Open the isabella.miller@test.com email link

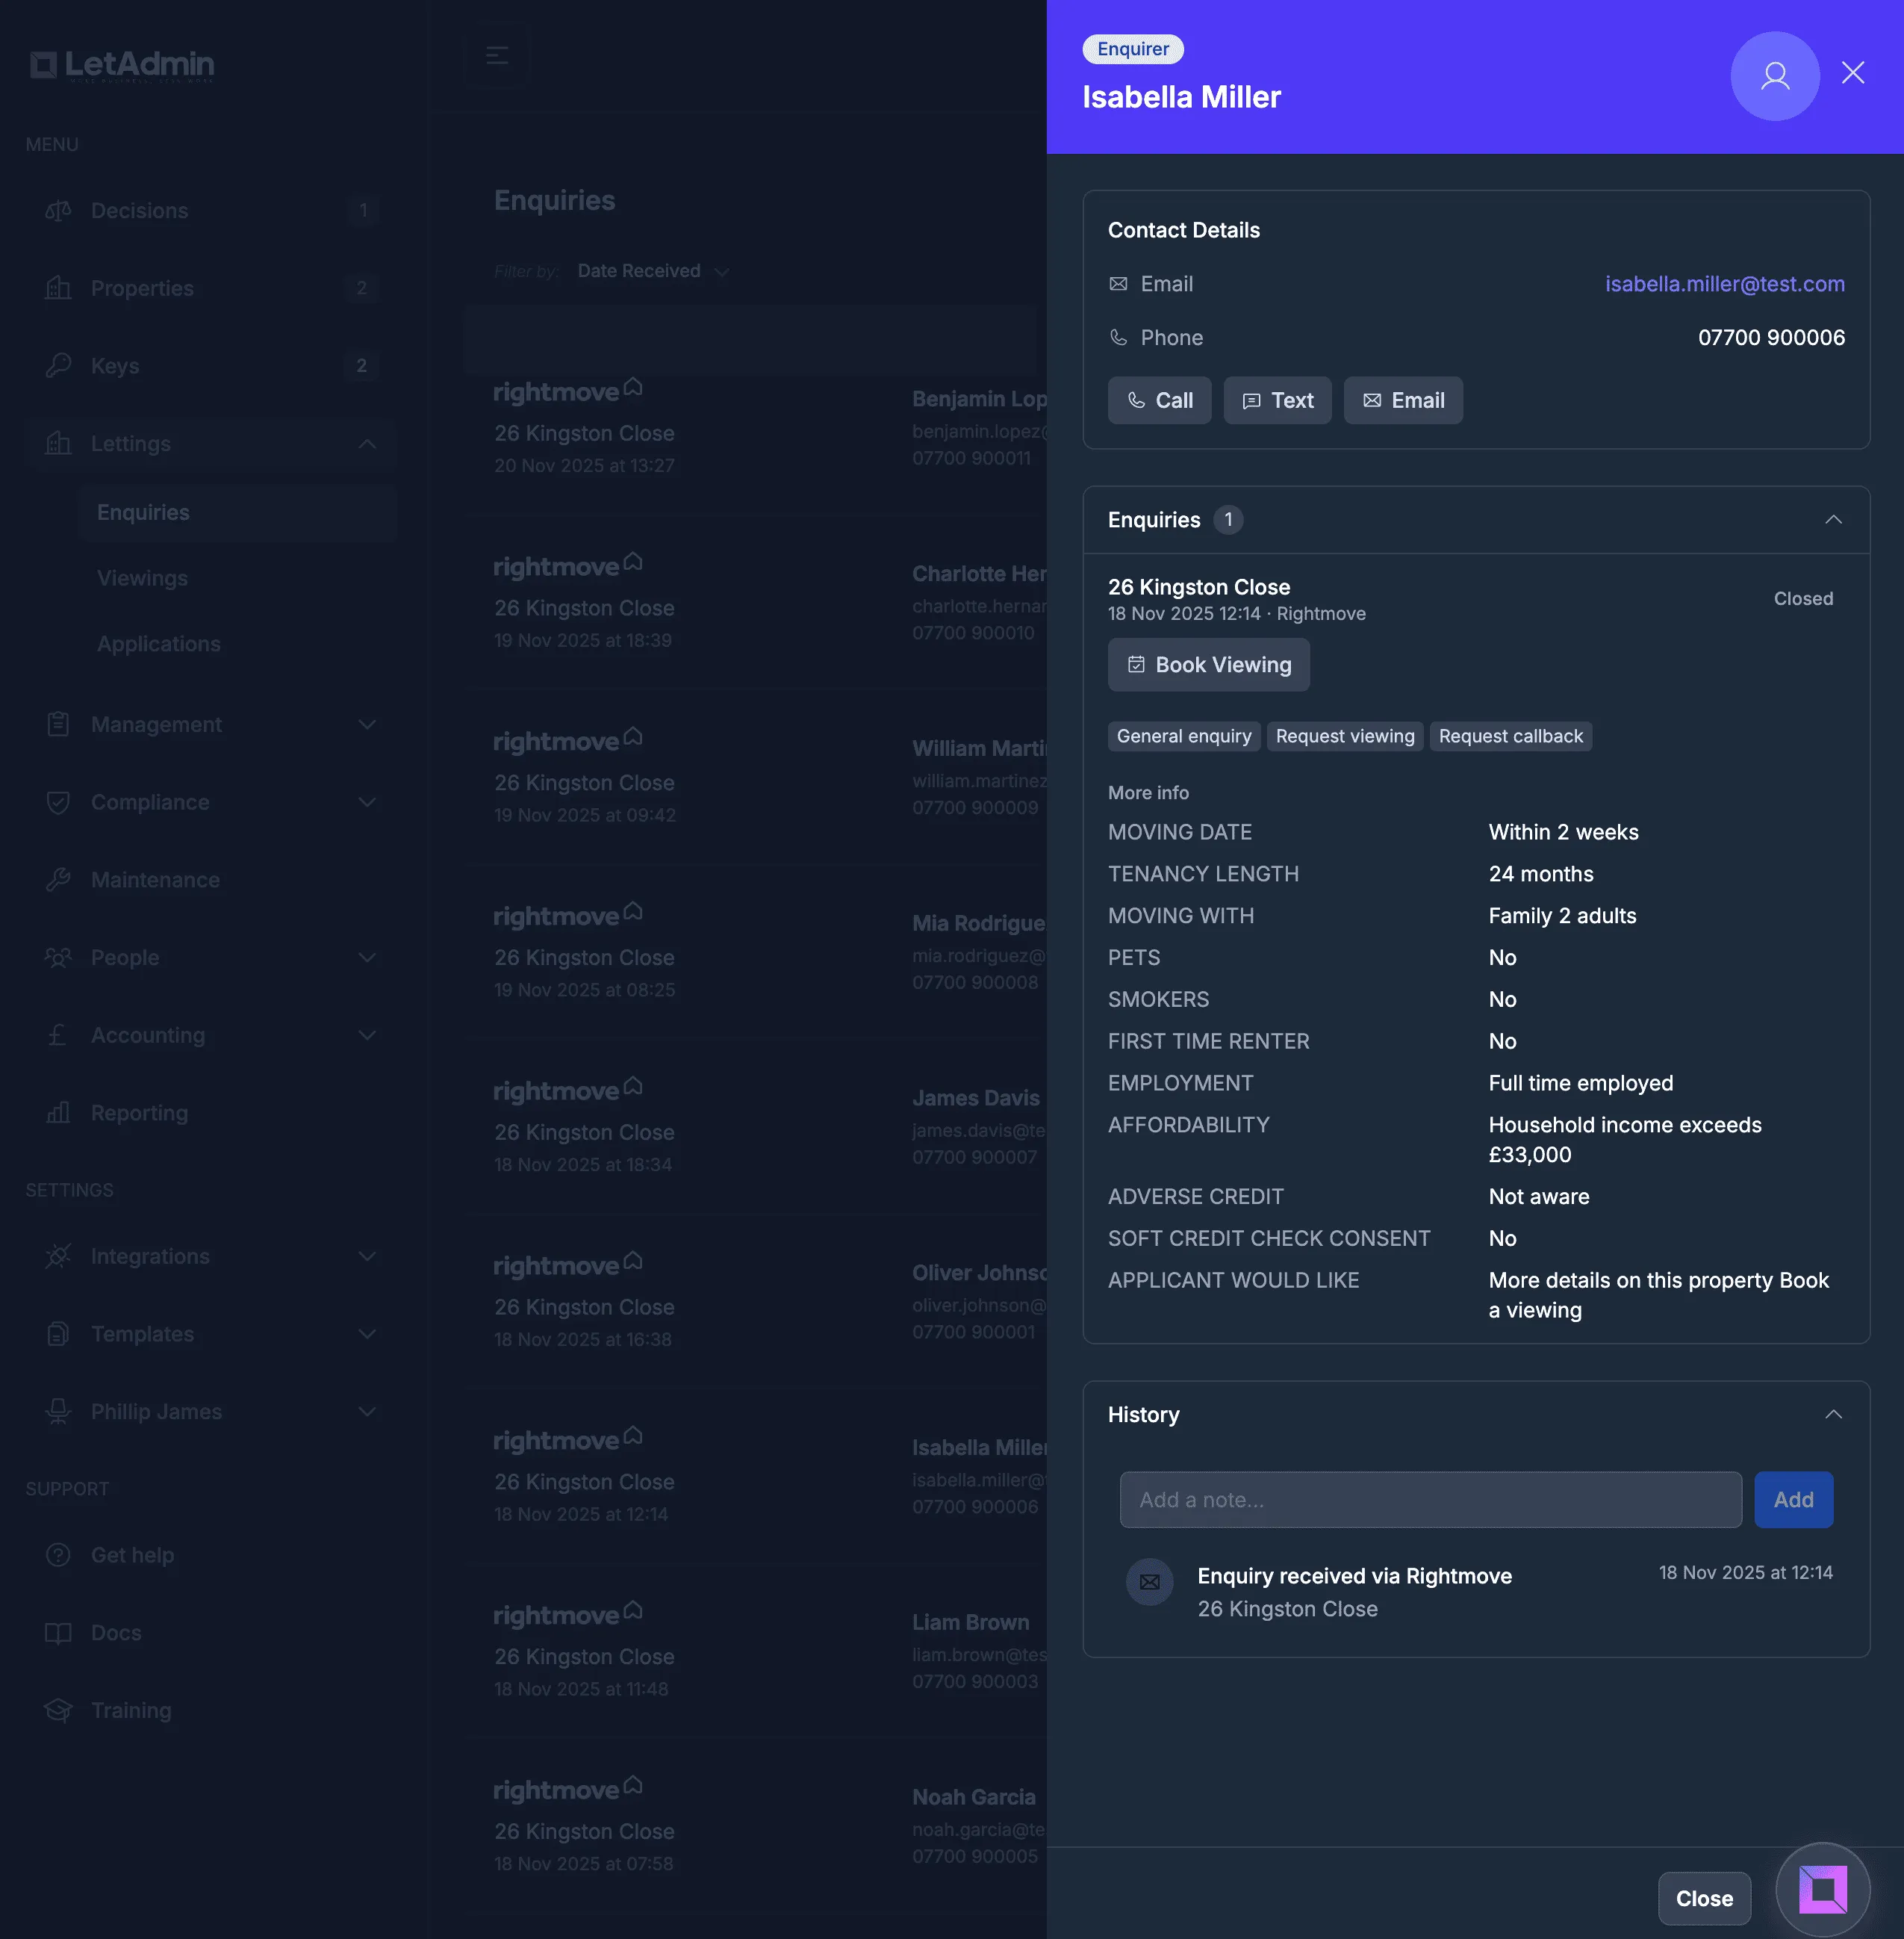click(1725, 284)
